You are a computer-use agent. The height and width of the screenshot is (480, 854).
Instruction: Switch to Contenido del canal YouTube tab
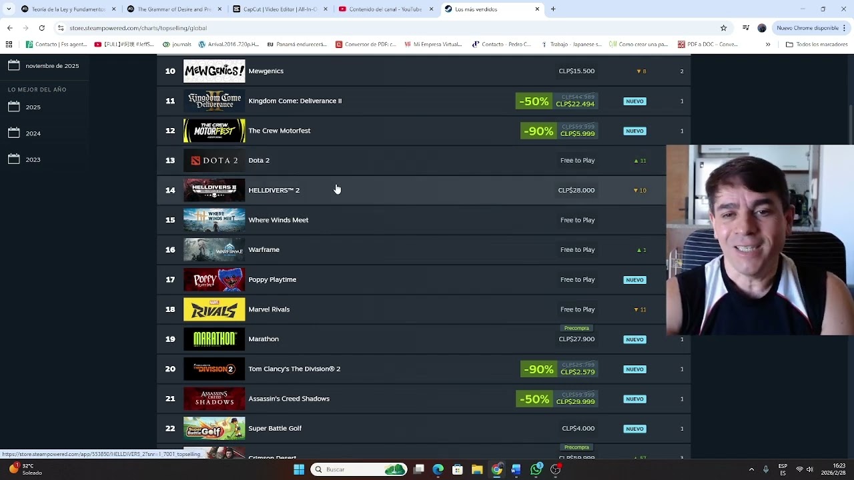(386, 9)
